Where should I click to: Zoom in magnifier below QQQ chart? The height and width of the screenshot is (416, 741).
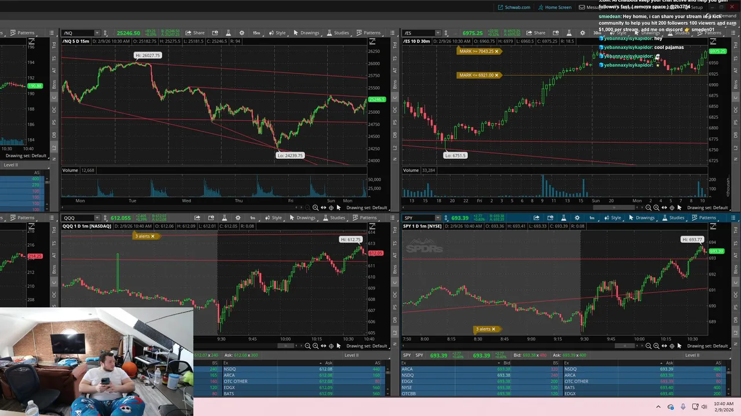pyautogui.click(x=316, y=346)
